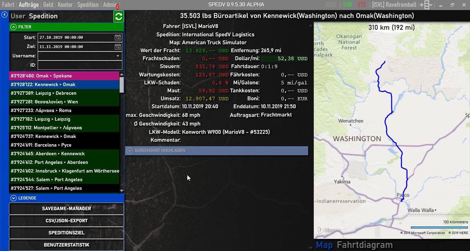
Task: Click the orders list scrollbar thumb
Action: pyautogui.click(x=121, y=85)
